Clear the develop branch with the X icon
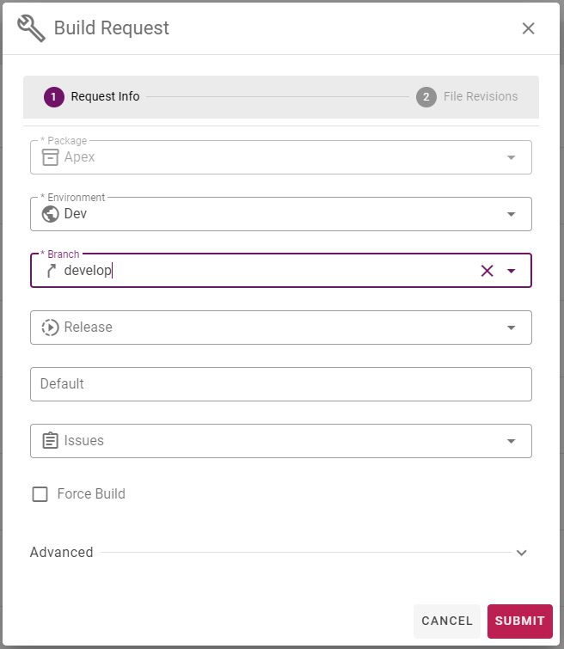The width and height of the screenshot is (564, 649). tap(487, 271)
